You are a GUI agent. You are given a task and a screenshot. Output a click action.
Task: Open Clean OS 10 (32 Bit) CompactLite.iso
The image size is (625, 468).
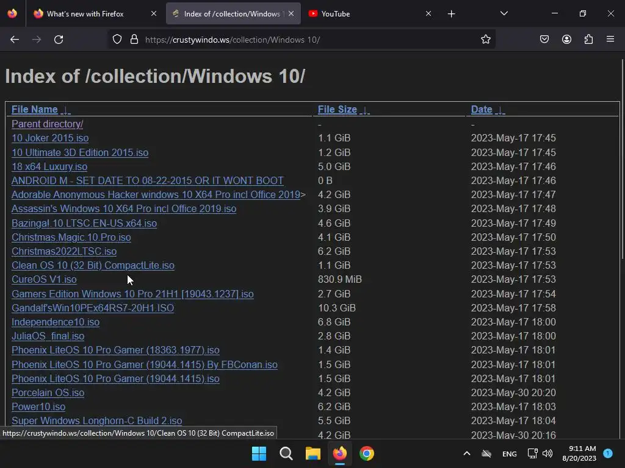(x=93, y=266)
